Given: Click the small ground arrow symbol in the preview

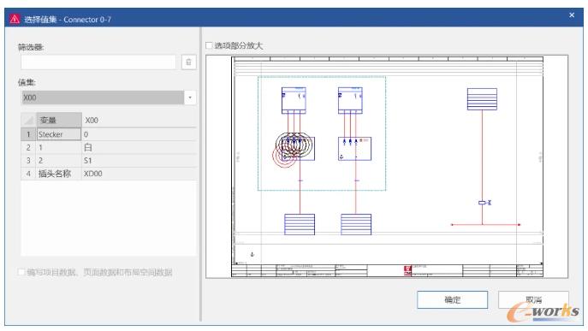Looking at the screenshot, I should [252, 254].
